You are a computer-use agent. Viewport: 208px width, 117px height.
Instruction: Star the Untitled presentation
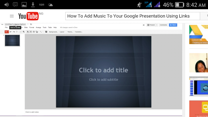28,24
